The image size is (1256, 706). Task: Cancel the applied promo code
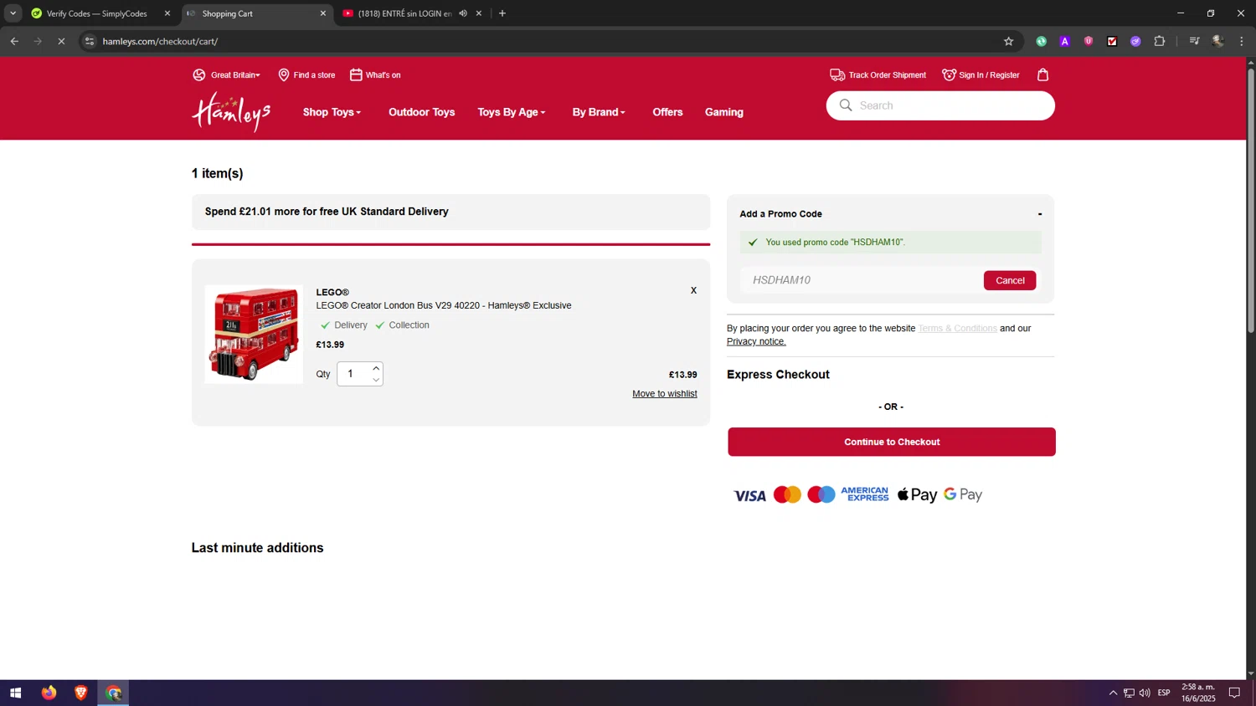(1010, 280)
